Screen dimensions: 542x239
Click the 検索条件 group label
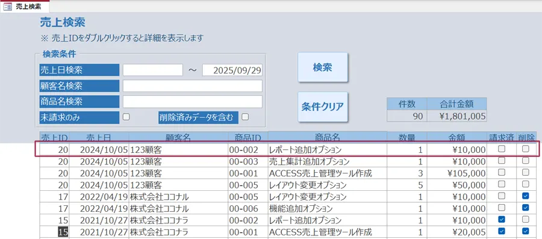click(59, 54)
